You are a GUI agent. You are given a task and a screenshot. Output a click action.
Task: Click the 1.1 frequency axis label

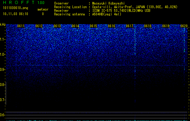pos(2,39)
